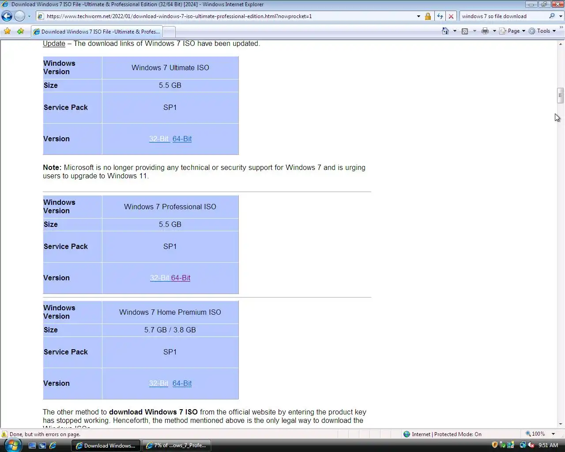565x452 pixels.
Task: Click 'Done, but with errors on page' status text
Action: pos(45,434)
